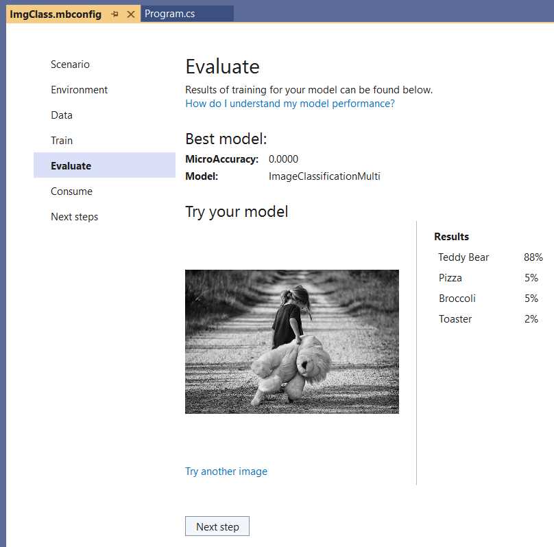Viewport: 554px width, 547px height.
Task: Click the ImageClassificationMulti model name
Action: 324,176
